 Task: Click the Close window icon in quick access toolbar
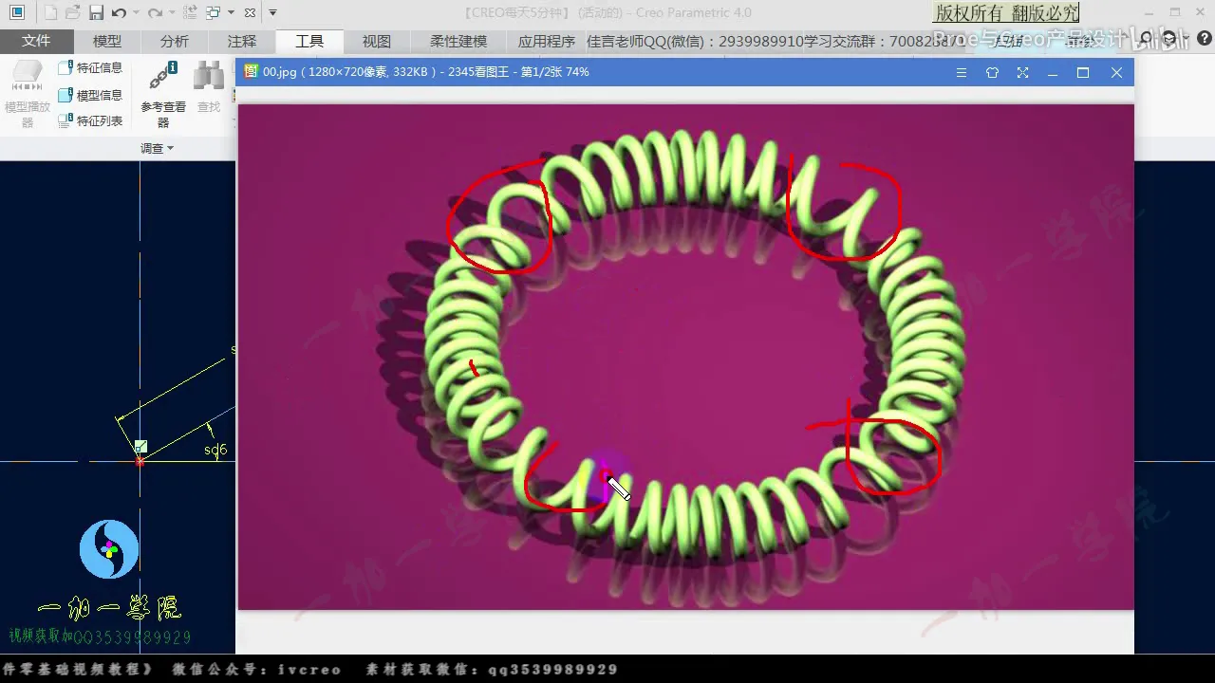[250, 13]
